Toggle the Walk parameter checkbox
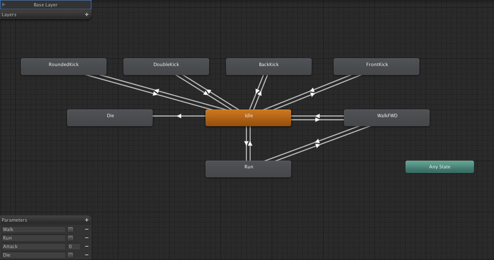494x260 pixels. [71, 229]
